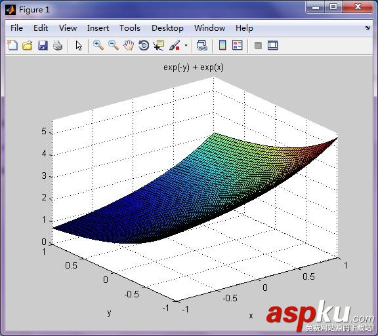Screen dimensions: 378x336
Task: Click the MATLAB logo in the title bar
Action: (x=10, y=10)
